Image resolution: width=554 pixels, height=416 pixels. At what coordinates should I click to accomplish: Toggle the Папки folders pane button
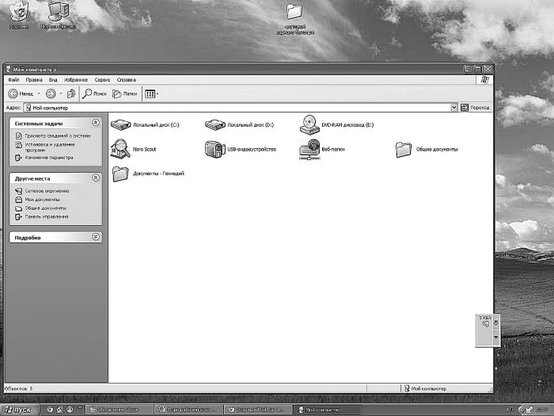pos(125,94)
